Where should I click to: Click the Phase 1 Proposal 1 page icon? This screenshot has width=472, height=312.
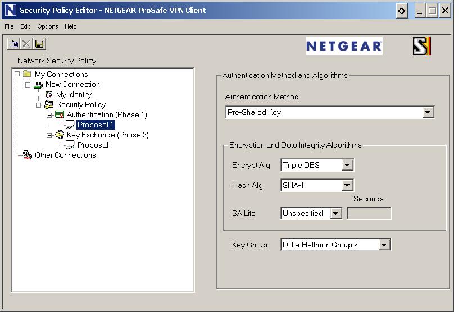coord(70,125)
